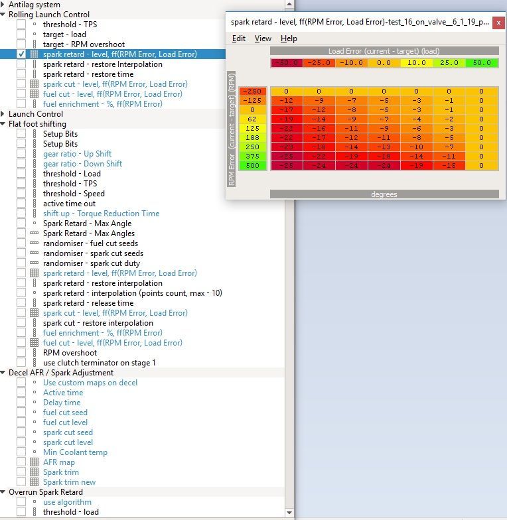Click table icon beside AFR map

tap(35, 462)
